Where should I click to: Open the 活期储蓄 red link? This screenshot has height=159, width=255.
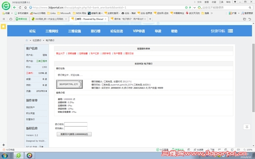[72, 53]
